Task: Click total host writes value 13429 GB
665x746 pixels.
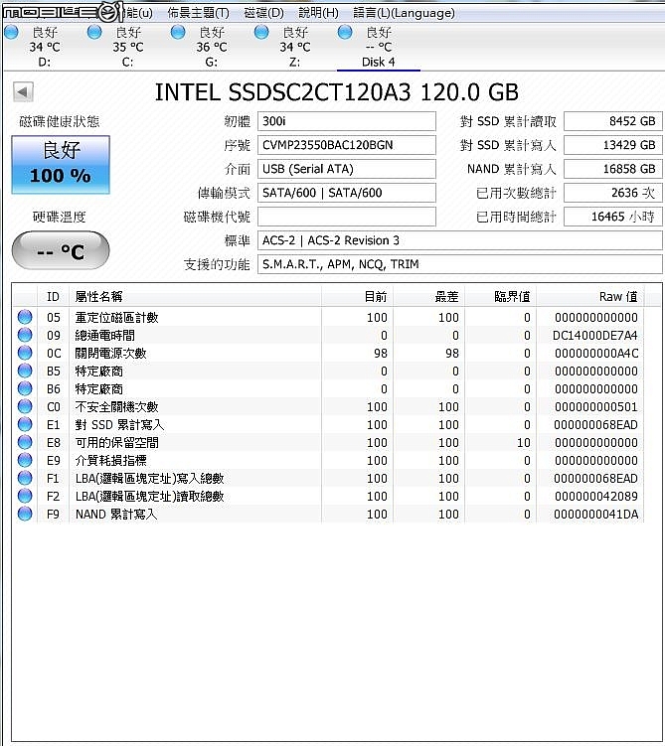Action: (613, 145)
